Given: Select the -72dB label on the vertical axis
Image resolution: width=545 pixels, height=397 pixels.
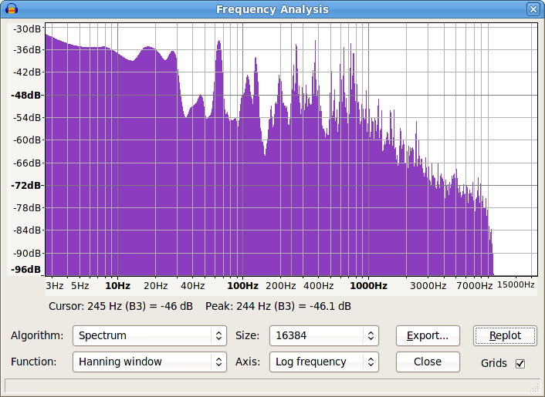Looking at the screenshot, I should pos(25,186).
